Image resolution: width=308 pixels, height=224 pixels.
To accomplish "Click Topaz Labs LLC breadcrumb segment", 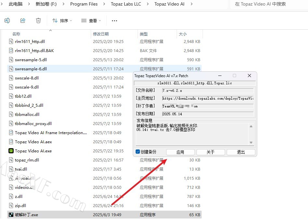I will [x=126, y=4].
